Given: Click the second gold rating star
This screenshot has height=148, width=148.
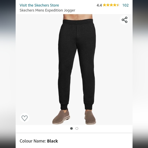Looking at the screenshot, I should click(x=108, y=5).
